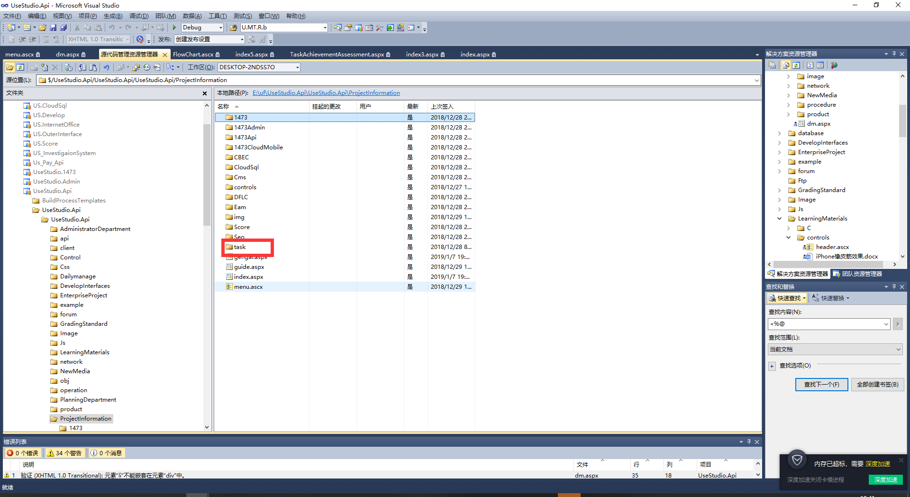Open the U.MT.R.b search combo box
This screenshot has height=497, width=910.
tap(325, 28)
